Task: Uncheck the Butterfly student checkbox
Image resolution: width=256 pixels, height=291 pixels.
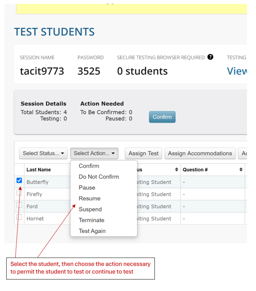Action: pyautogui.click(x=19, y=180)
